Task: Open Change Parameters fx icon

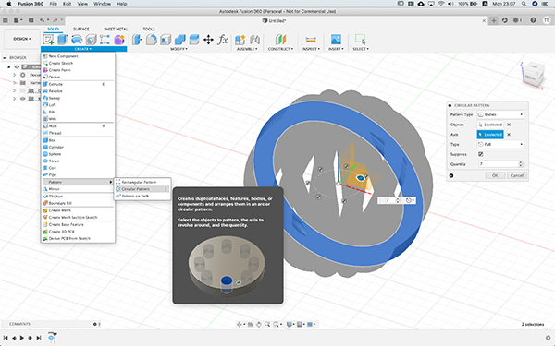Action: pos(223,39)
